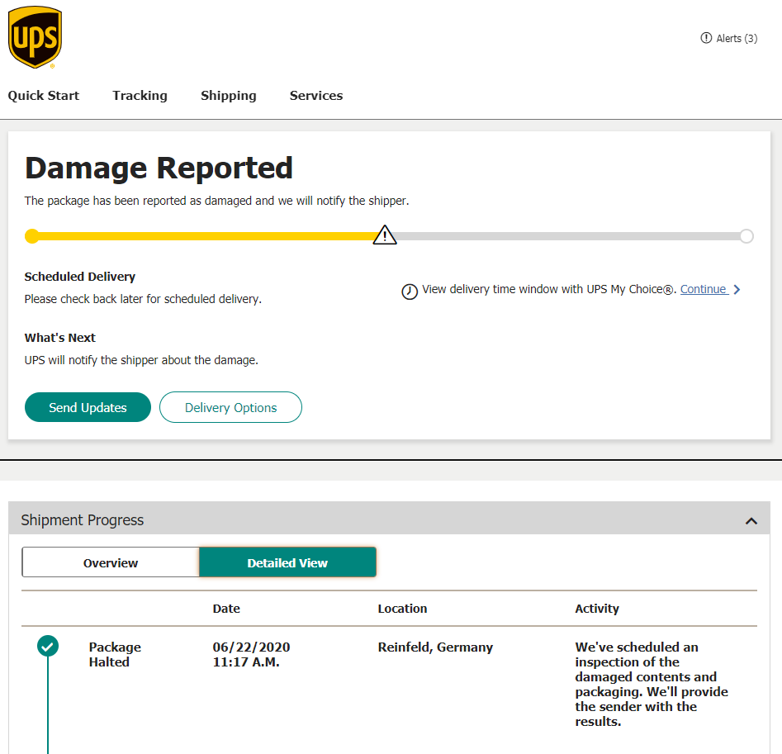Click the alert exclamation circle icon
This screenshot has width=782, height=754.
point(706,38)
